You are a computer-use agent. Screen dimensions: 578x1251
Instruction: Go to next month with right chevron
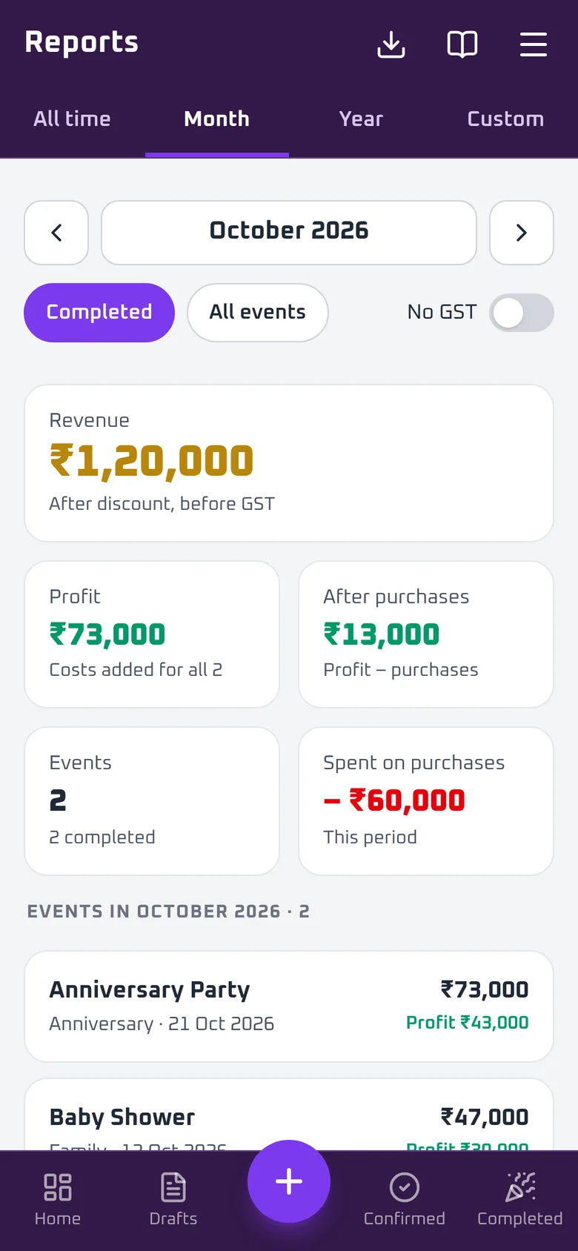[x=522, y=233]
